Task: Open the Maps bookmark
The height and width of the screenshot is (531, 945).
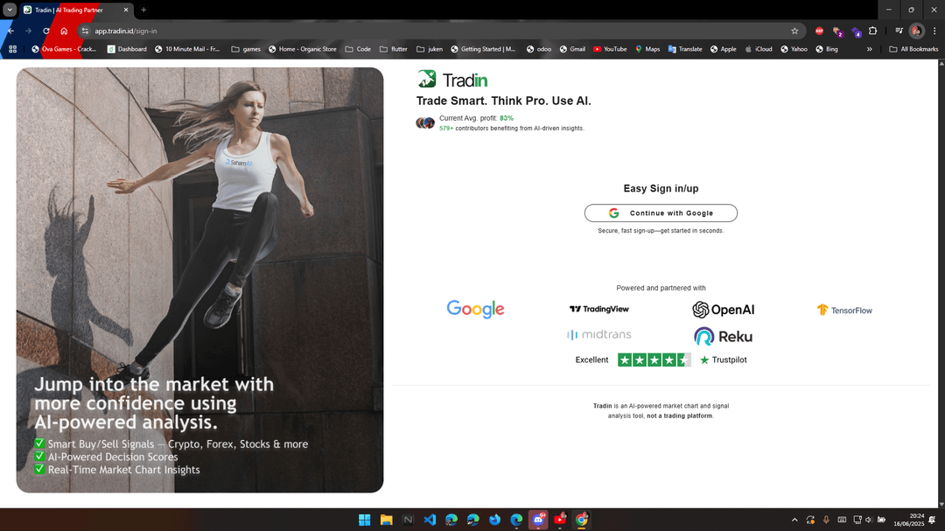Action: [647, 49]
